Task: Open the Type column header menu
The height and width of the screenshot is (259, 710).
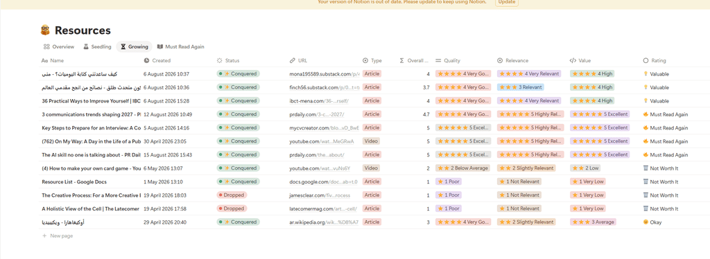Action: [372, 60]
